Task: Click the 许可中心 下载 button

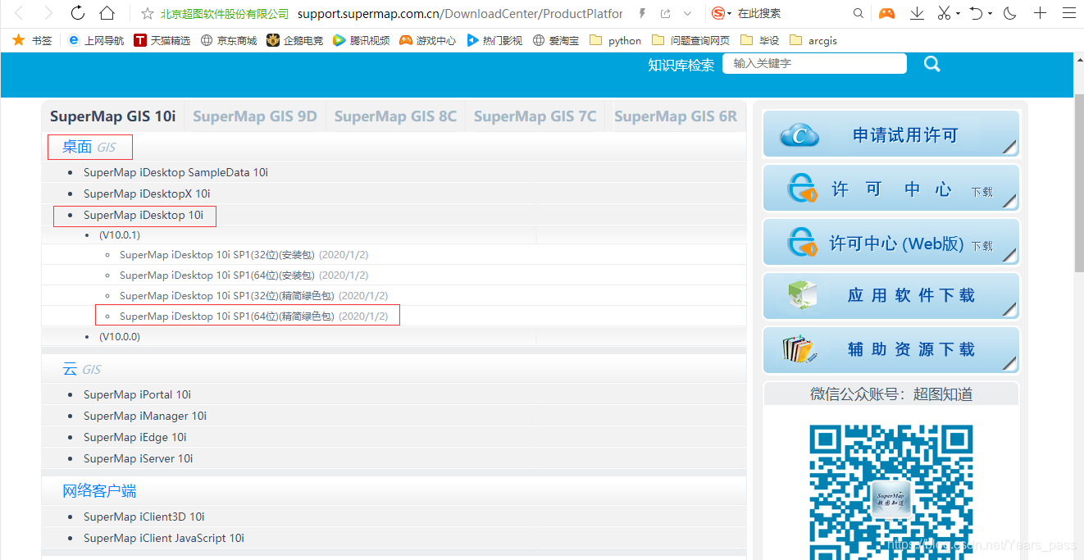Action: 891,189
